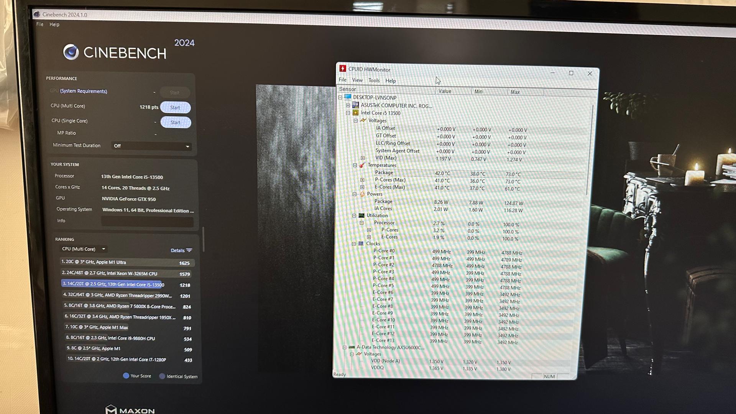This screenshot has width=736, height=414.
Task: Select the Apple M1 Ultra ranking row
Action: coord(127,263)
